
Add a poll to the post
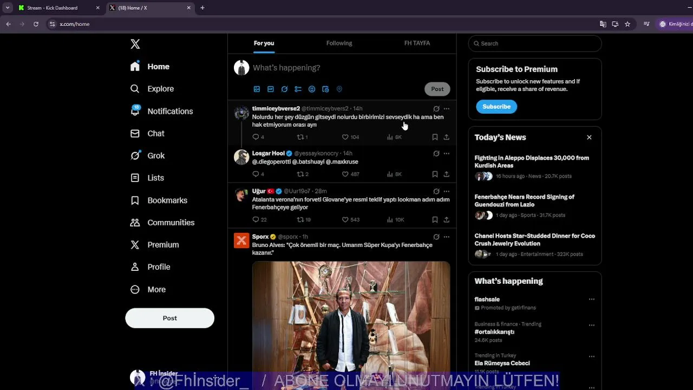pos(298,89)
